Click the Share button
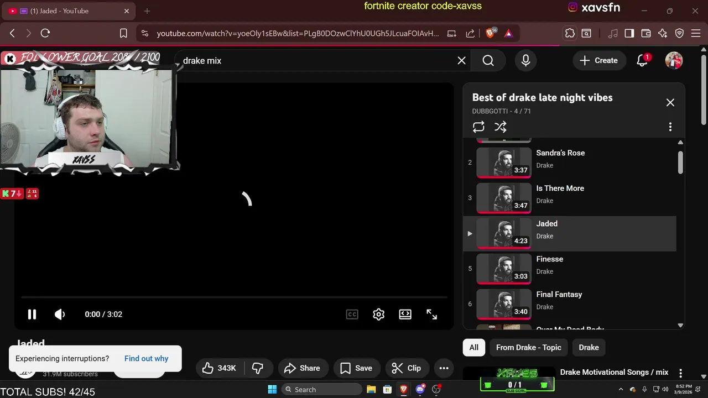 click(x=302, y=368)
